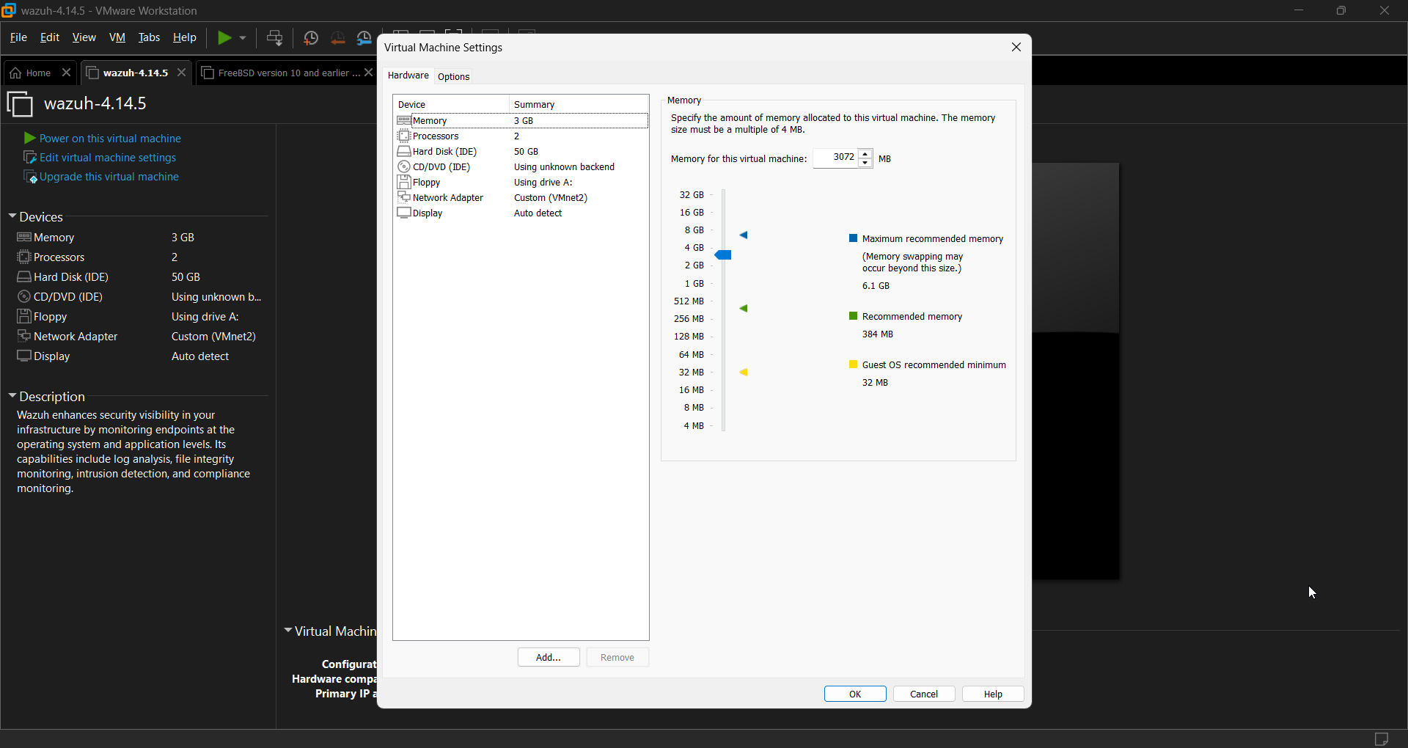This screenshot has height=748, width=1408.
Task: Open the Help menu in the menu bar
Action: click(x=185, y=37)
